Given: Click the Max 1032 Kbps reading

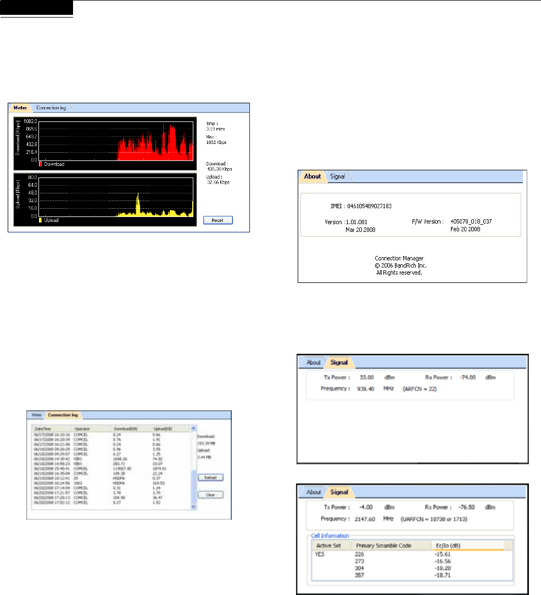Looking at the screenshot, I should point(216,140).
